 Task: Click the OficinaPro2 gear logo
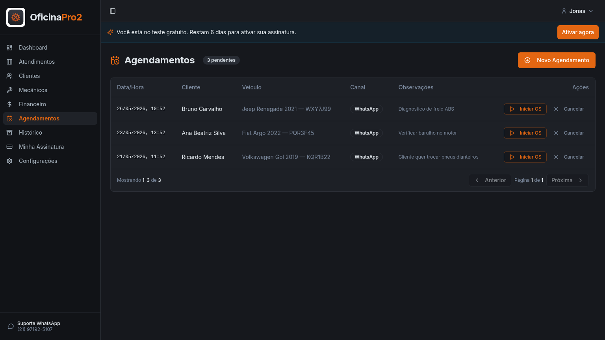tap(16, 17)
